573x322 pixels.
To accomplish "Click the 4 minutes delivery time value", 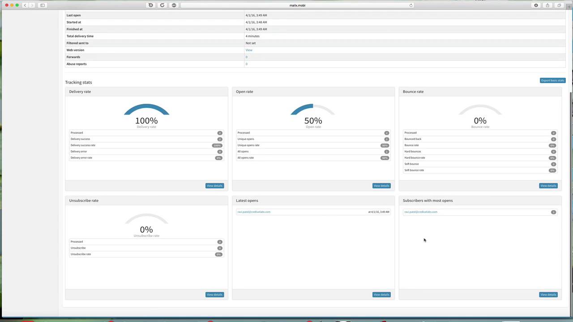I will (252, 36).
